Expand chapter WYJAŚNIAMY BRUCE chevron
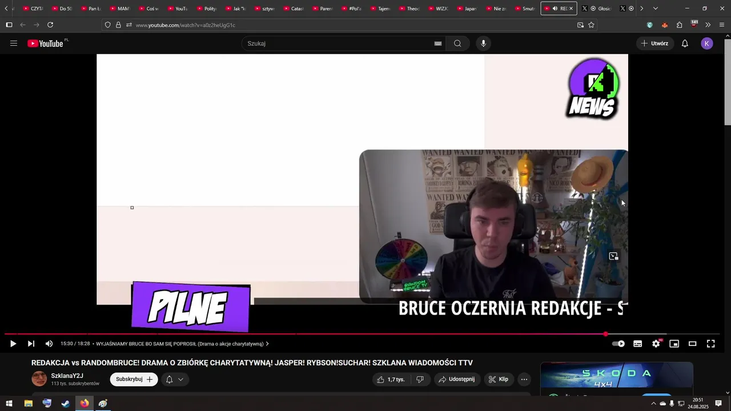Viewport: 731px width, 411px height. pos(267,344)
